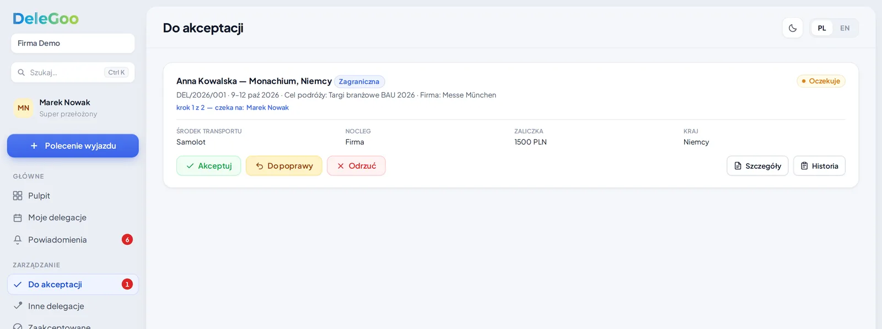Click the Niemcy country value under KRAJ

click(696, 142)
